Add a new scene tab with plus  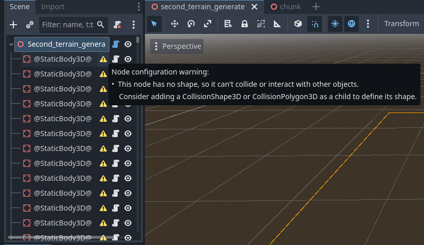pyautogui.click(x=316, y=7)
